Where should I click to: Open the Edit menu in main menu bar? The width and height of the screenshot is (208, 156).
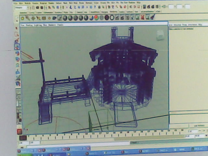(x=21, y=3)
